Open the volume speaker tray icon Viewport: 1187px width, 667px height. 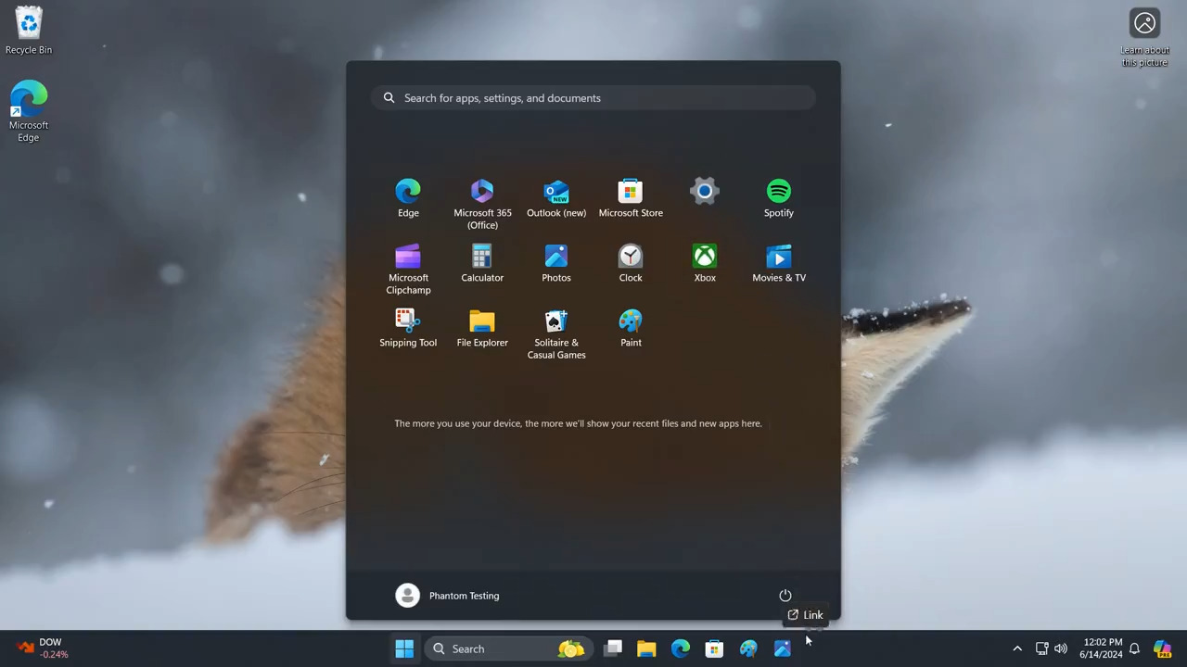(x=1061, y=648)
